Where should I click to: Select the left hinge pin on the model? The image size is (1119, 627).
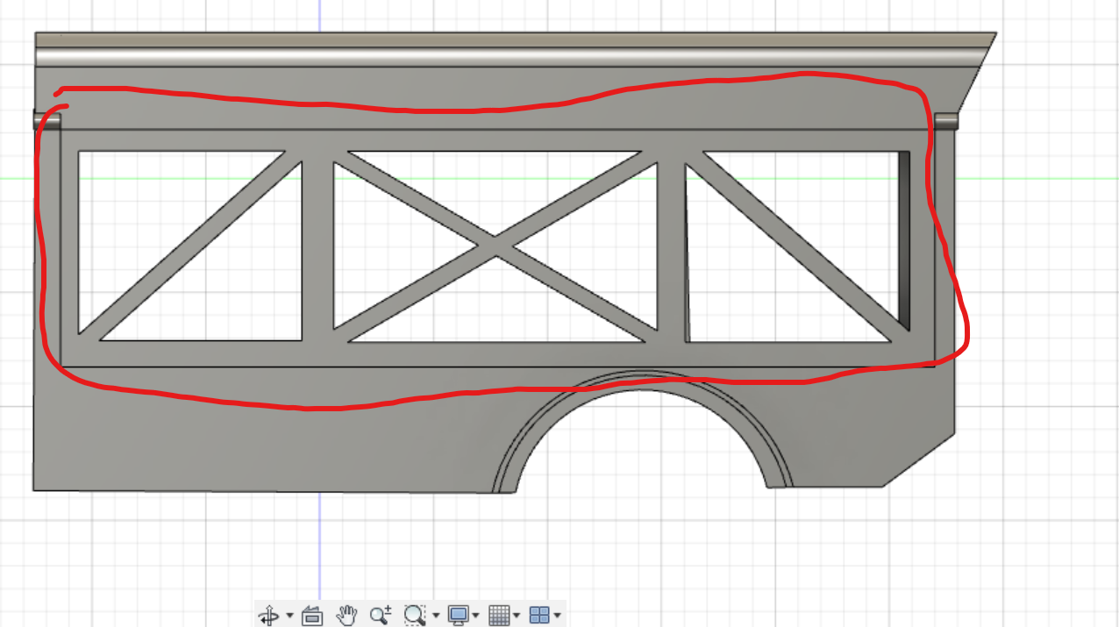pyautogui.click(x=47, y=120)
